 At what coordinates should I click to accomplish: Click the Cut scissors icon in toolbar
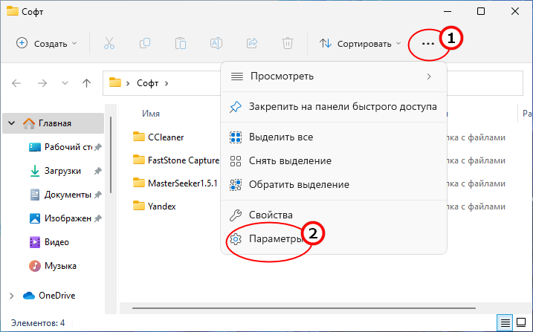[109, 44]
